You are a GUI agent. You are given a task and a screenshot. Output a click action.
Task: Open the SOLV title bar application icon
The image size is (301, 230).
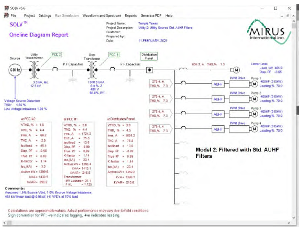5,8
